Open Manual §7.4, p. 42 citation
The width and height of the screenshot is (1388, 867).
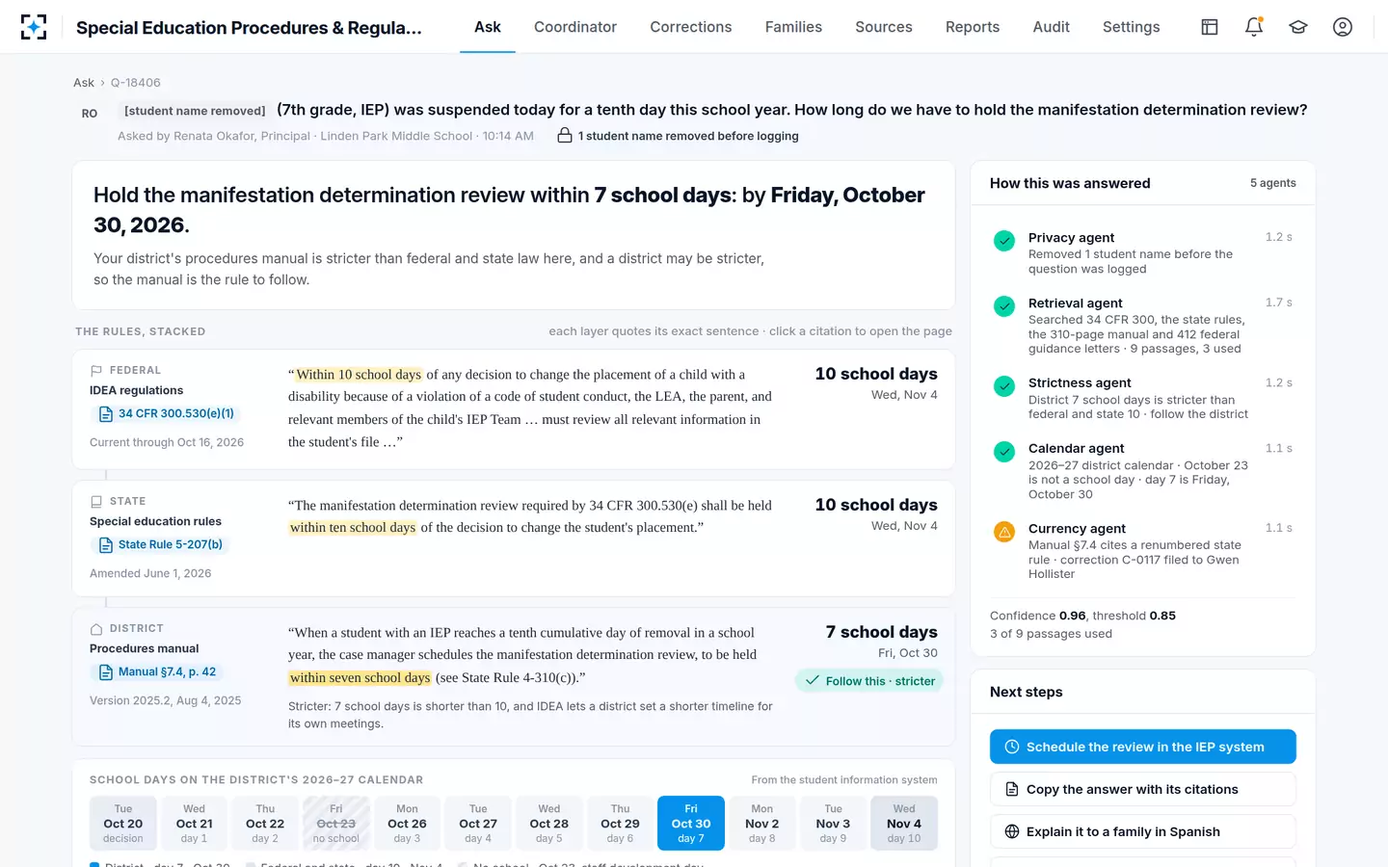pos(157,671)
